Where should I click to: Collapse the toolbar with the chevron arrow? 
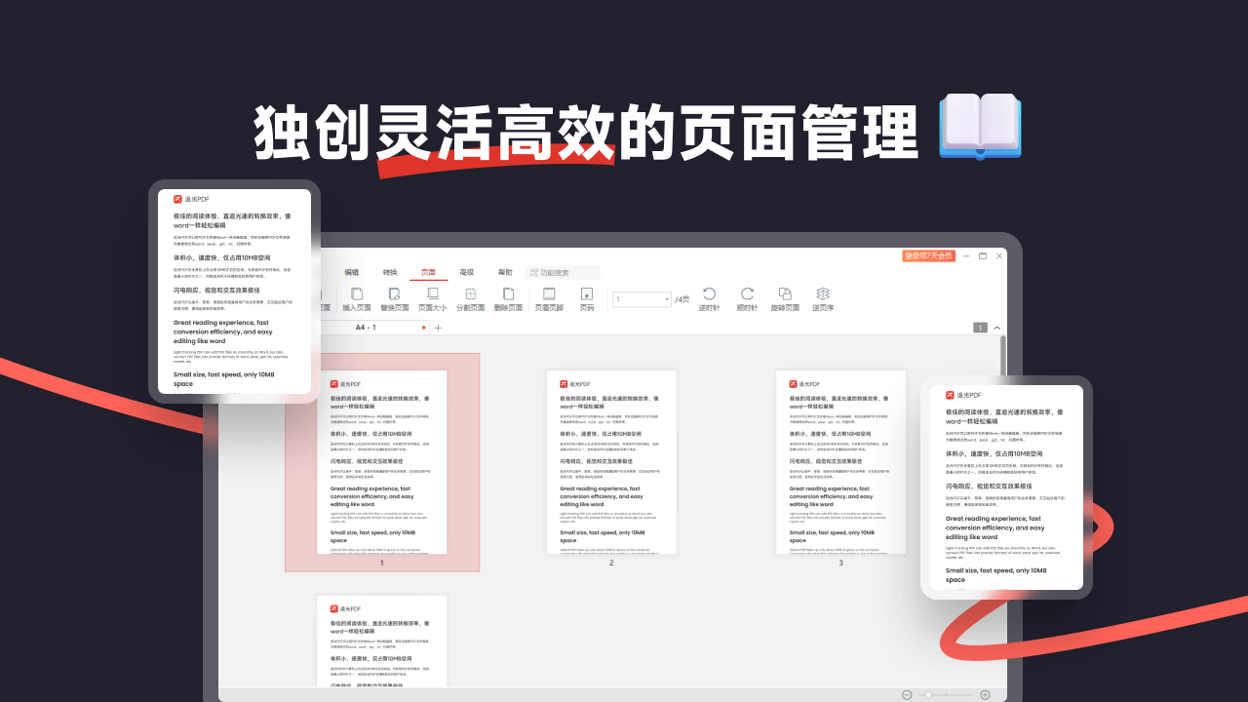click(x=996, y=328)
